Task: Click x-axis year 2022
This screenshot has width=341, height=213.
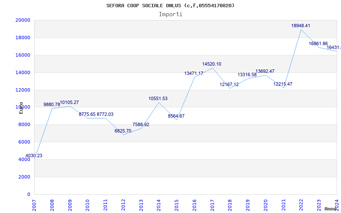Action: tap(301, 205)
